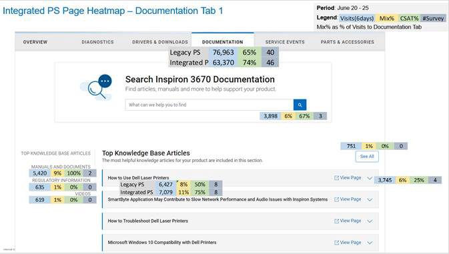Click the Period June 20 - 25 label

[343, 8]
